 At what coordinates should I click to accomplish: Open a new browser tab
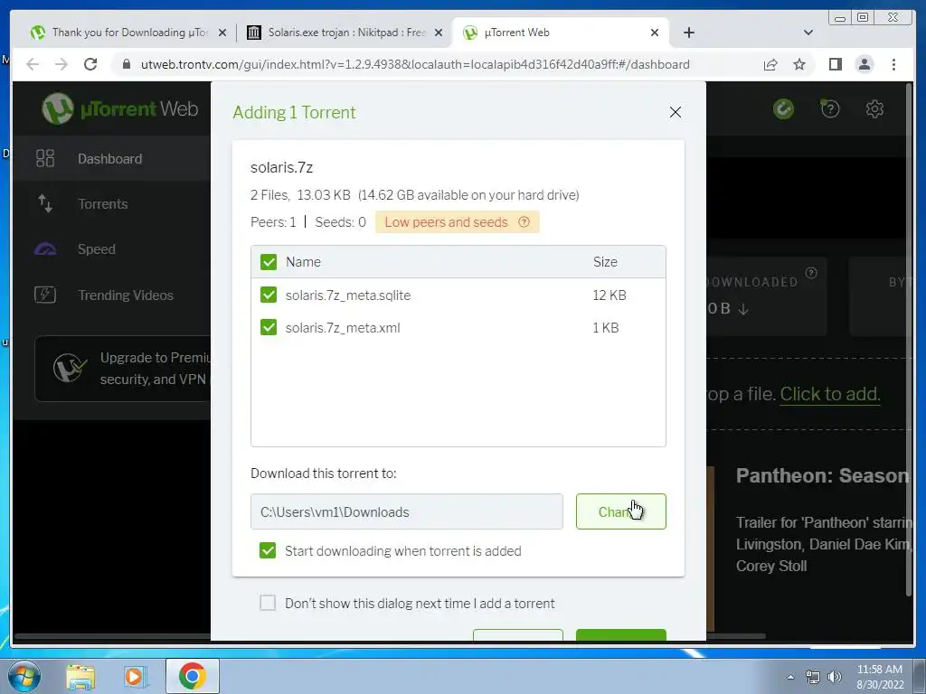click(688, 33)
